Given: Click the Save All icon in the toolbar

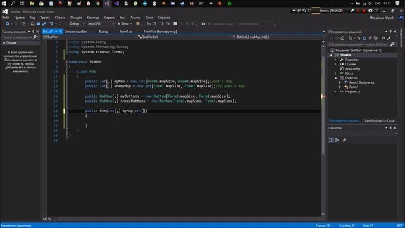Looking at the screenshot, I should [44, 24].
